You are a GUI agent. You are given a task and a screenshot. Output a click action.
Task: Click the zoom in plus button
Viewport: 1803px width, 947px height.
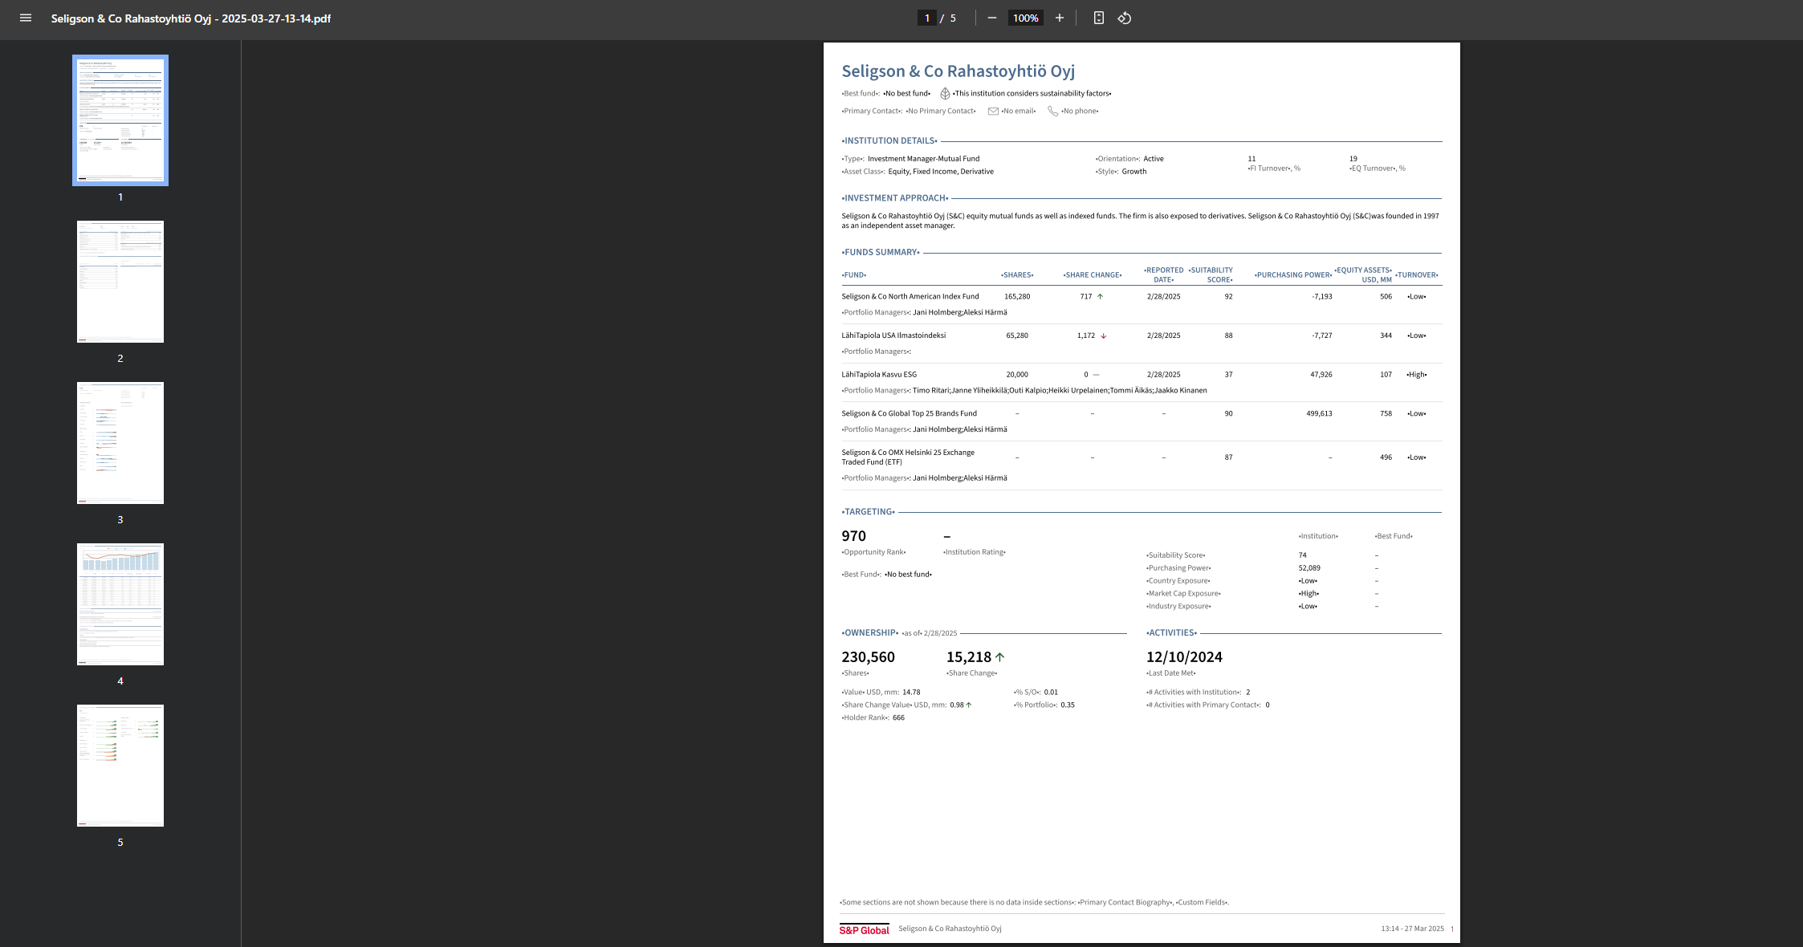(x=1060, y=18)
